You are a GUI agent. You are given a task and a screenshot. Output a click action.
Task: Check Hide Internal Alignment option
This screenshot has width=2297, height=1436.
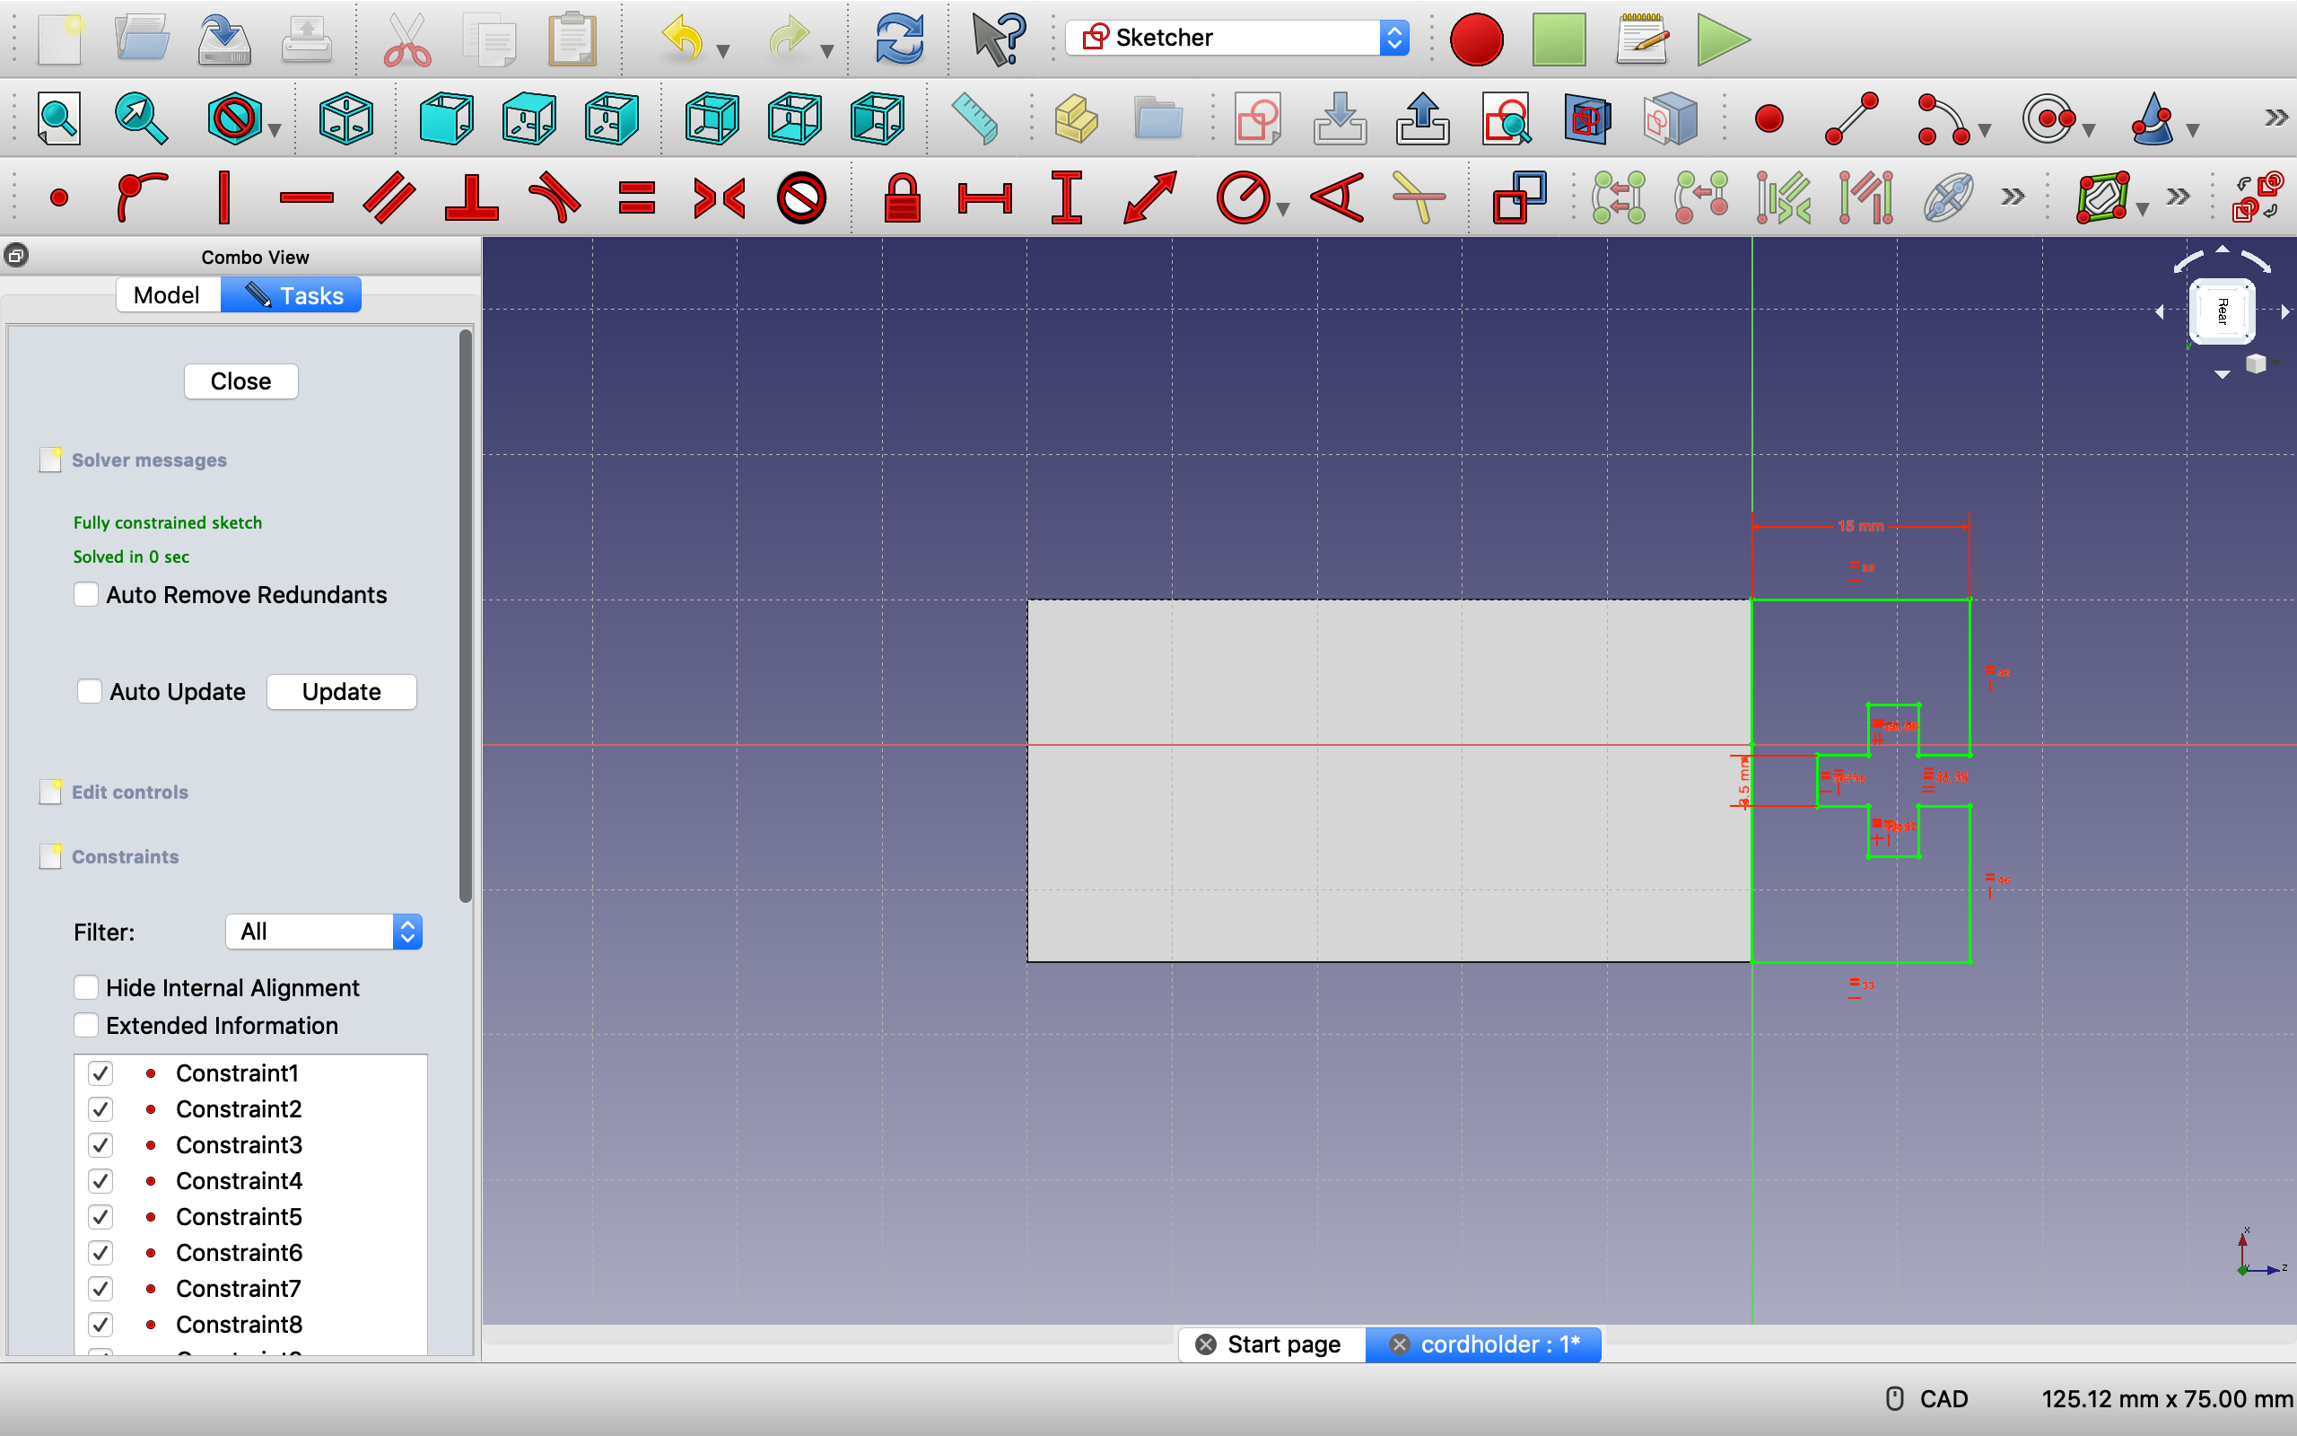coord(86,988)
